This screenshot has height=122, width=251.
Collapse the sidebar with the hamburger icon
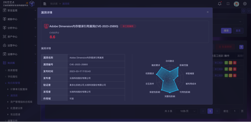45,4
